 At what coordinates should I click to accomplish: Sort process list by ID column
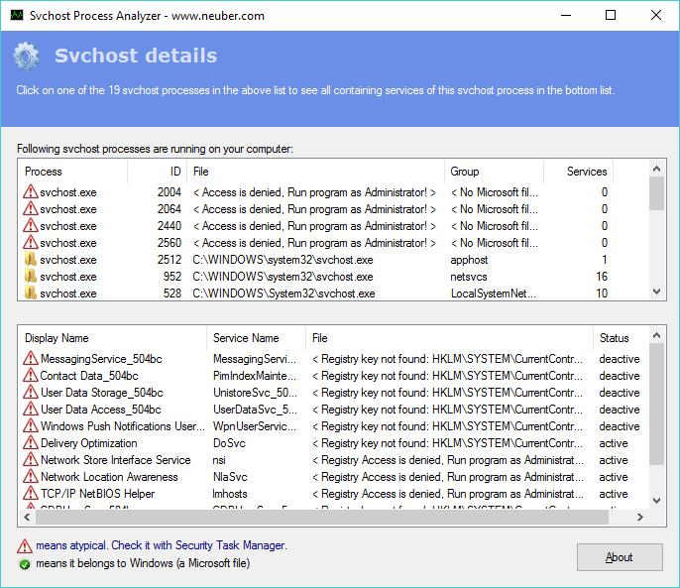point(158,172)
